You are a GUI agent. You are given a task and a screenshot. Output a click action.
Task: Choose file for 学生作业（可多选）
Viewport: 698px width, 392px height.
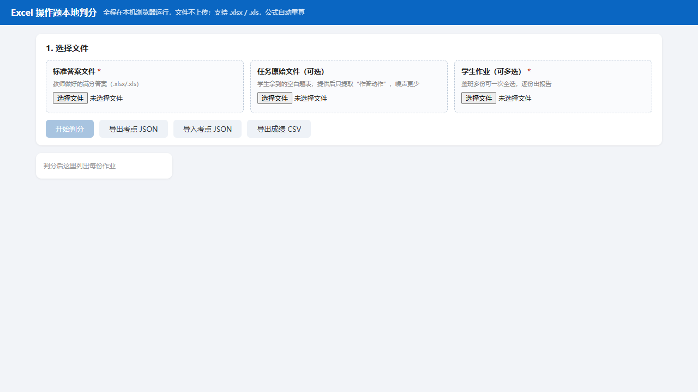pyautogui.click(x=479, y=98)
